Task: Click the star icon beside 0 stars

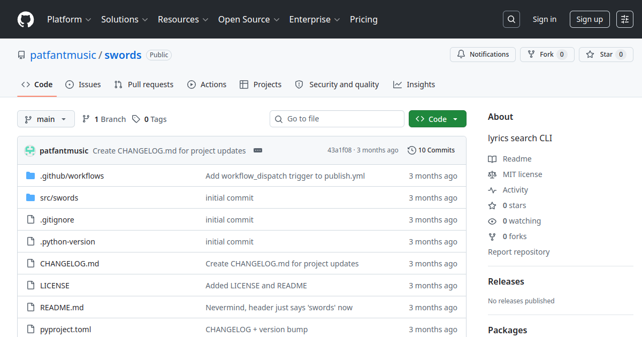Action: tap(492, 205)
